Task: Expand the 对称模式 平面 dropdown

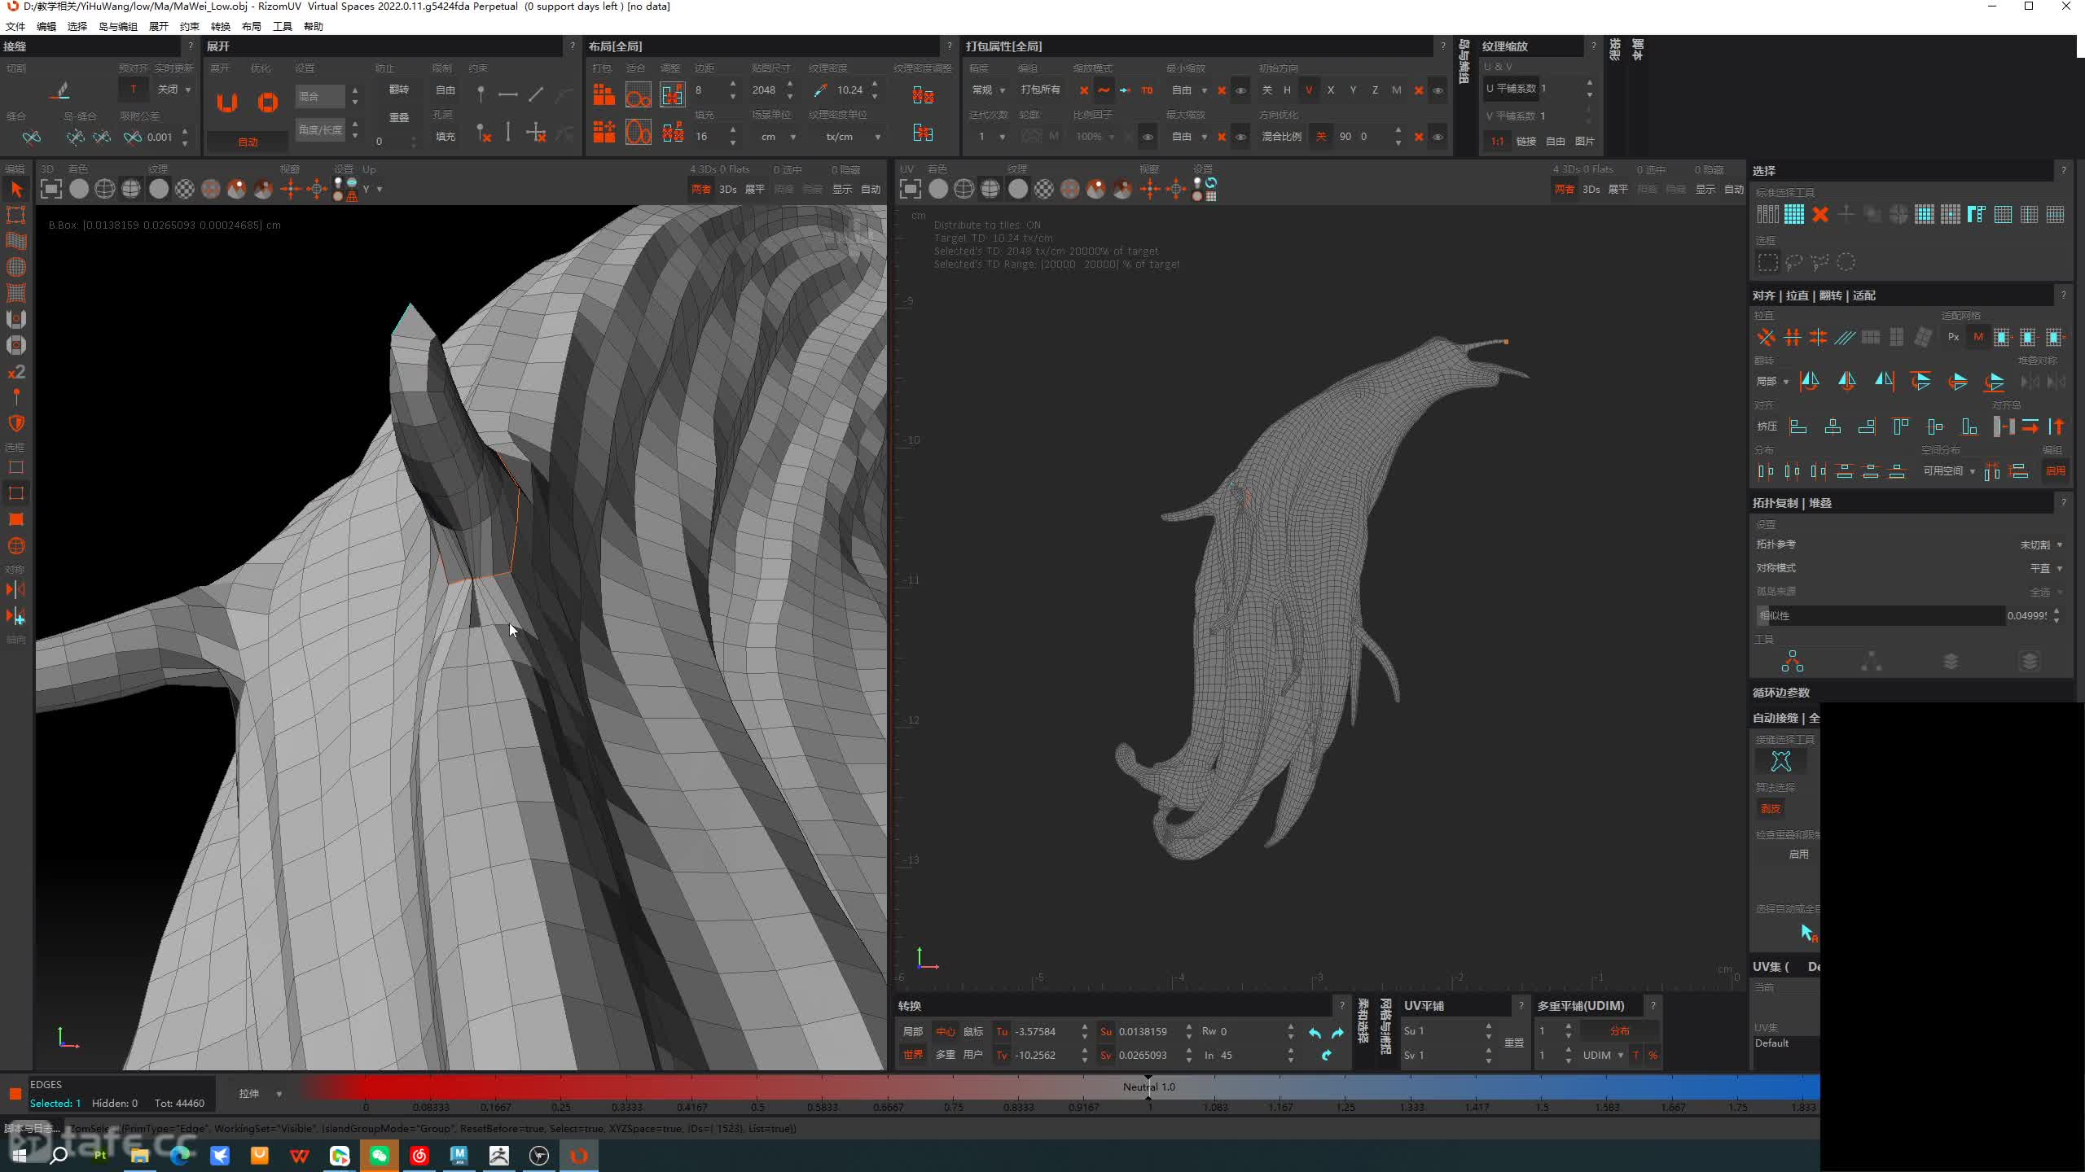Action: [2045, 568]
